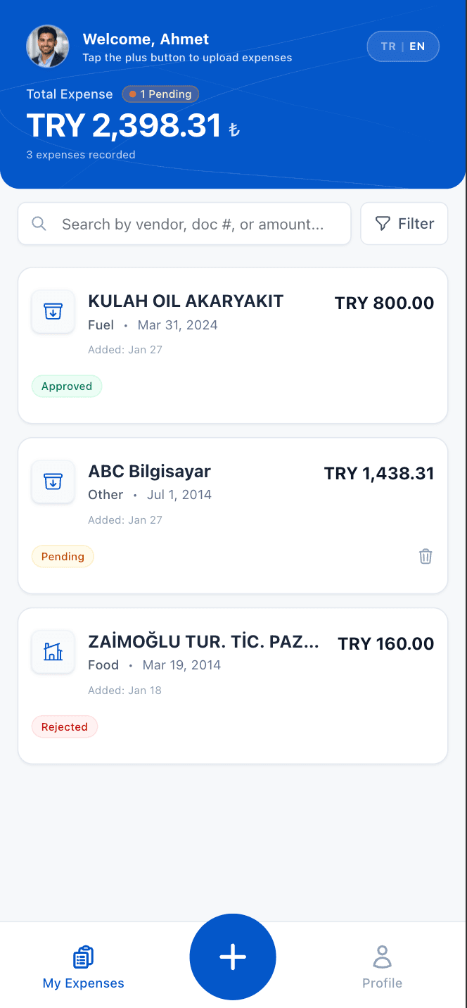Select the My Expenses receipt icon
The width and height of the screenshot is (467, 1008).
click(x=83, y=957)
